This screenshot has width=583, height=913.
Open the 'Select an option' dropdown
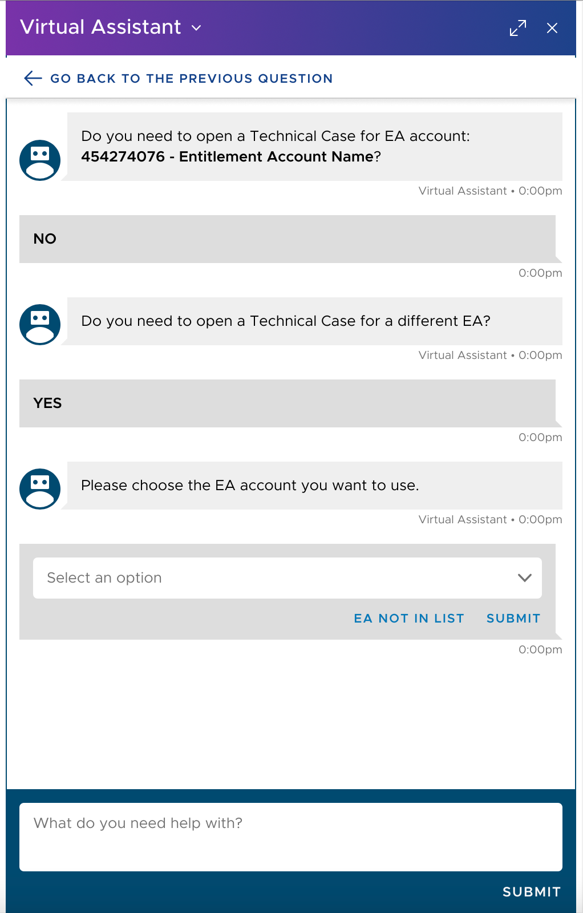(274, 578)
